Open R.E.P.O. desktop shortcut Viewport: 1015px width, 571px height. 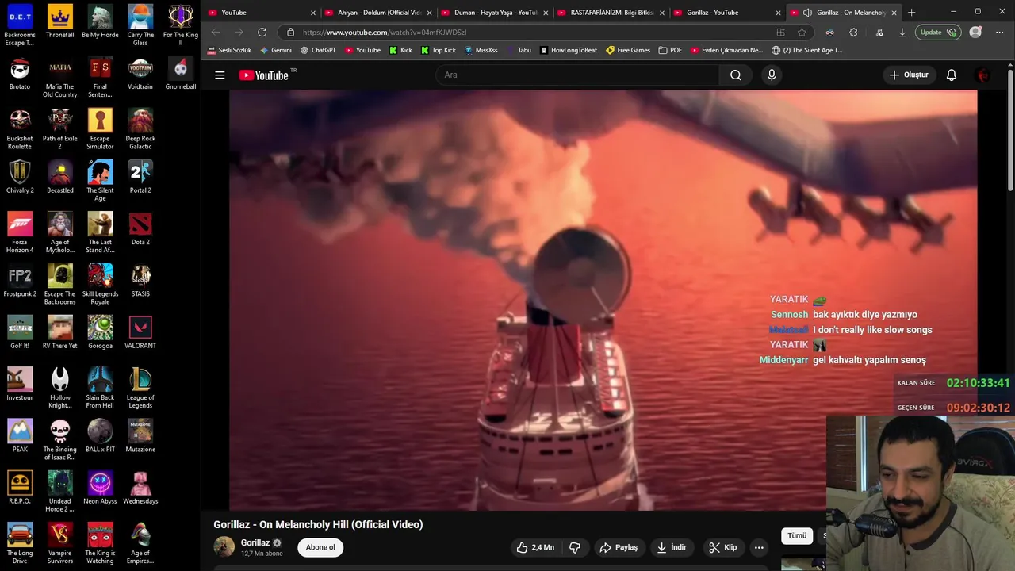tap(20, 488)
